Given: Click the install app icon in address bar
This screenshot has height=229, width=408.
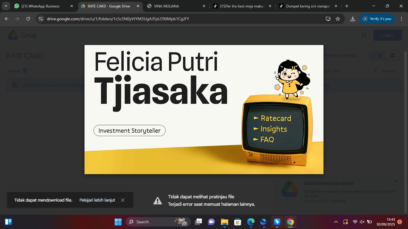Looking at the screenshot, I should 328,19.
